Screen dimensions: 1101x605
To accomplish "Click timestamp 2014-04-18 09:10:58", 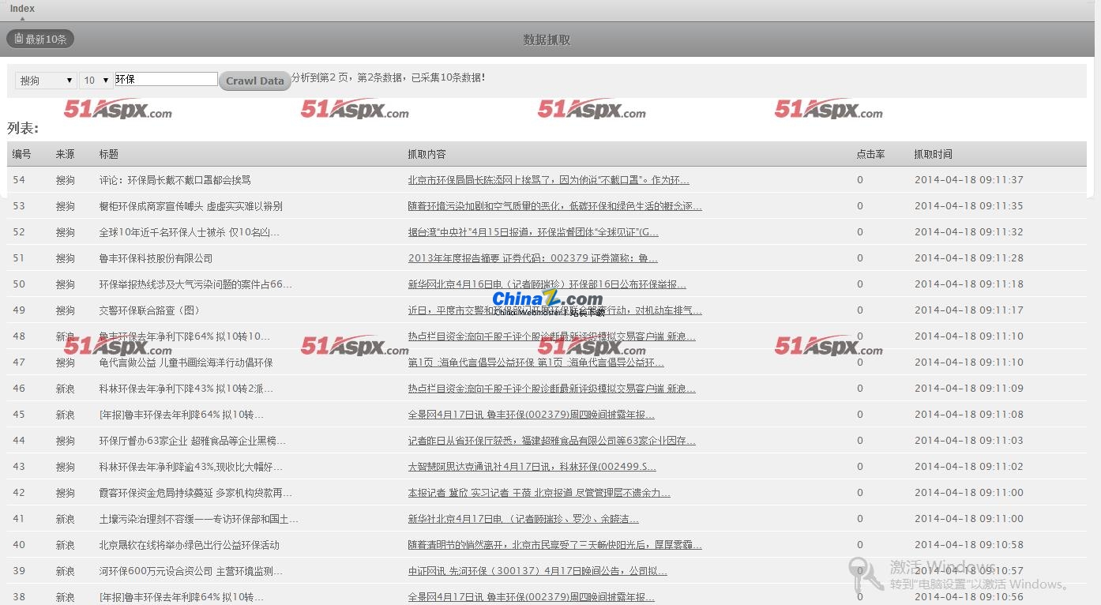I will [968, 545].
